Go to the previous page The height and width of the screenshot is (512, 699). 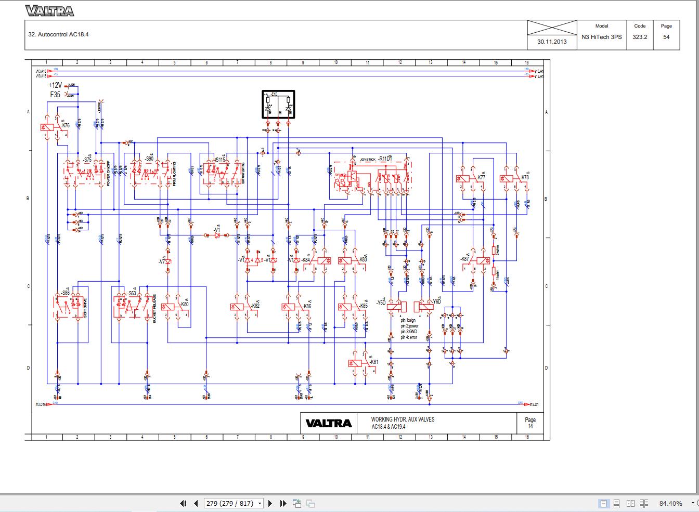[x=196, y=503]
